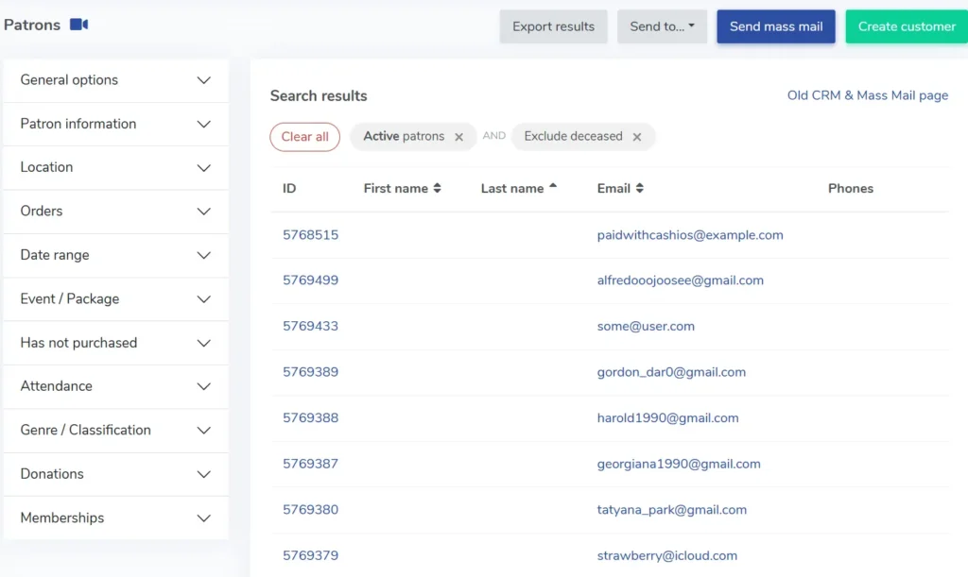Expand the Orders filter section
This screenshot has width=968, height=577.
point(116,212)
